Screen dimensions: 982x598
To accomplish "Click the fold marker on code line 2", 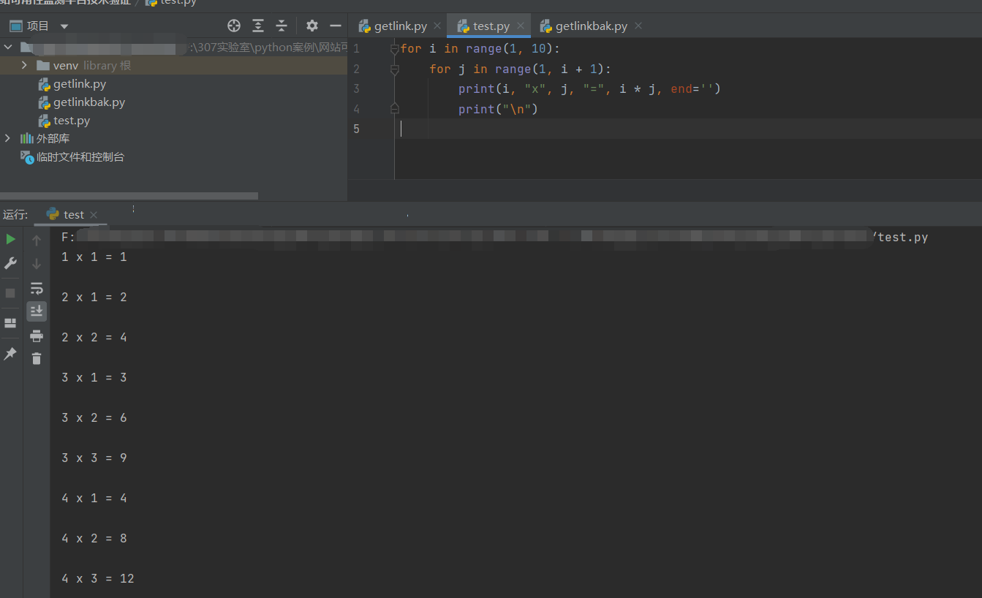I will [395, 69].
